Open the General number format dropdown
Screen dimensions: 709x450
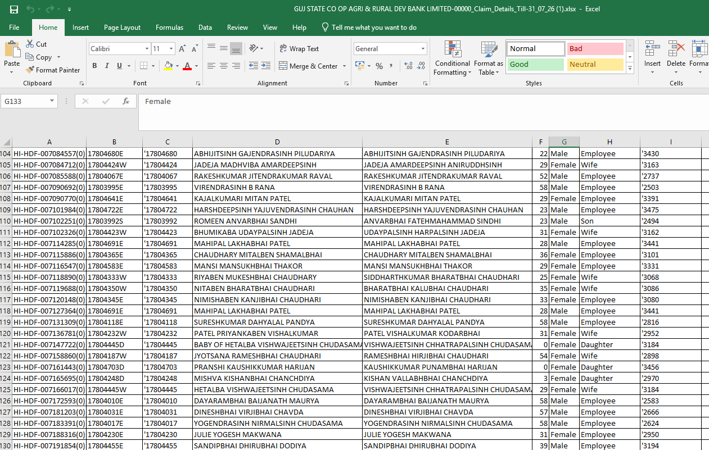click(423, 49)
